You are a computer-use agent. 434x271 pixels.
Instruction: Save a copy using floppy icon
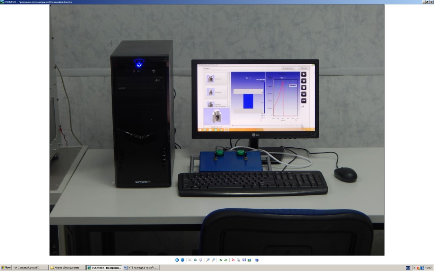[x=244, y=260]
